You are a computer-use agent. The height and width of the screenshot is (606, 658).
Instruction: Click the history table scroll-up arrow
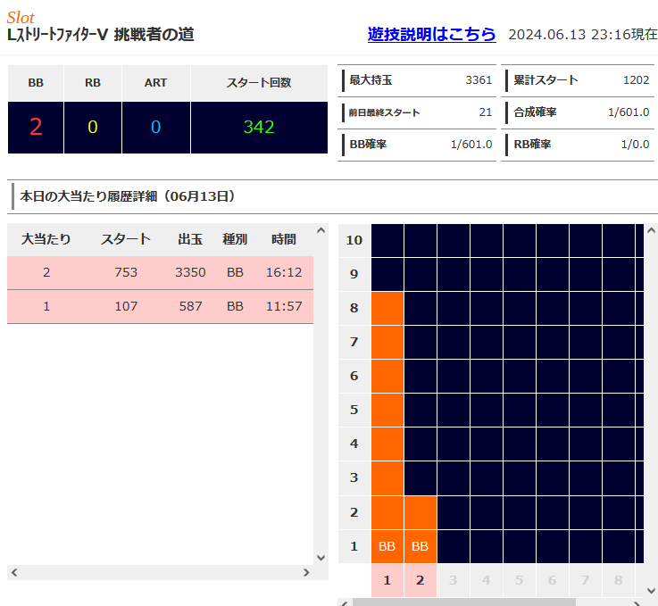[321, 230]
